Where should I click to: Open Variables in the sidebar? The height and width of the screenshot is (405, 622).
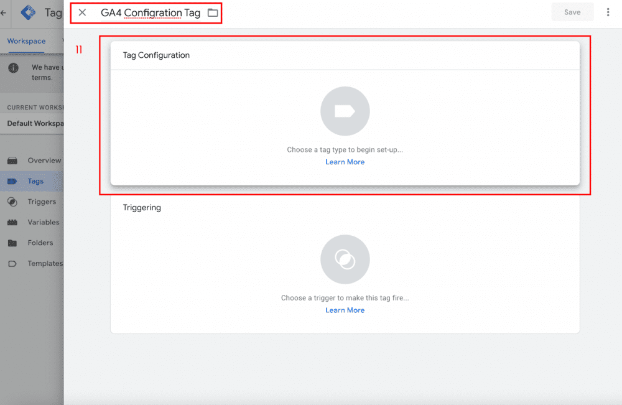point(32,222)
